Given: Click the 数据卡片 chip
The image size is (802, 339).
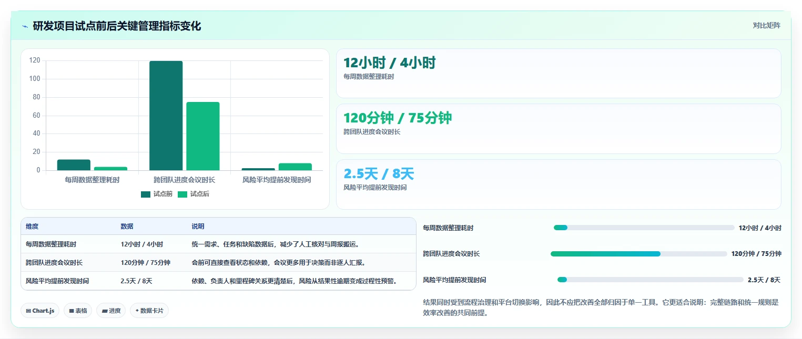Looking at the screenshot, I should coord(149,311).
